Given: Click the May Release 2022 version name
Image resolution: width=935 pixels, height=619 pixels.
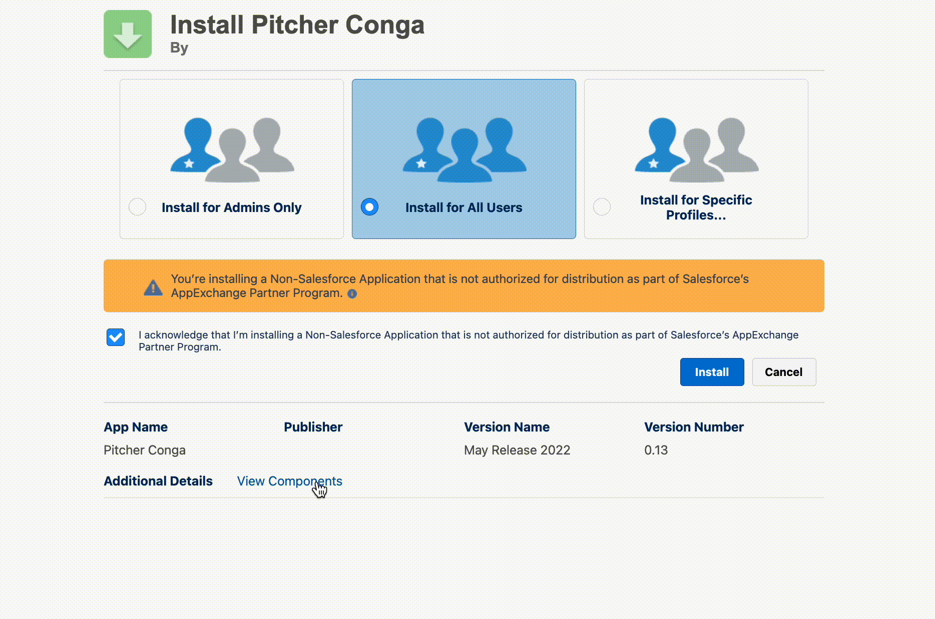Looking at the screenshot, I should (517, 450).
